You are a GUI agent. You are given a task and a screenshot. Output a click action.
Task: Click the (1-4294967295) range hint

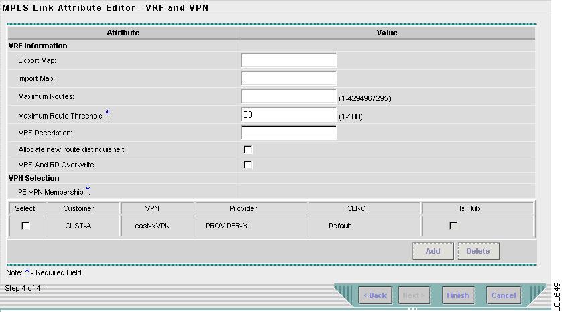[x=364, y=98]
